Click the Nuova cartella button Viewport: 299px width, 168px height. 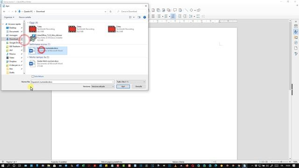(x=25, y=17)
